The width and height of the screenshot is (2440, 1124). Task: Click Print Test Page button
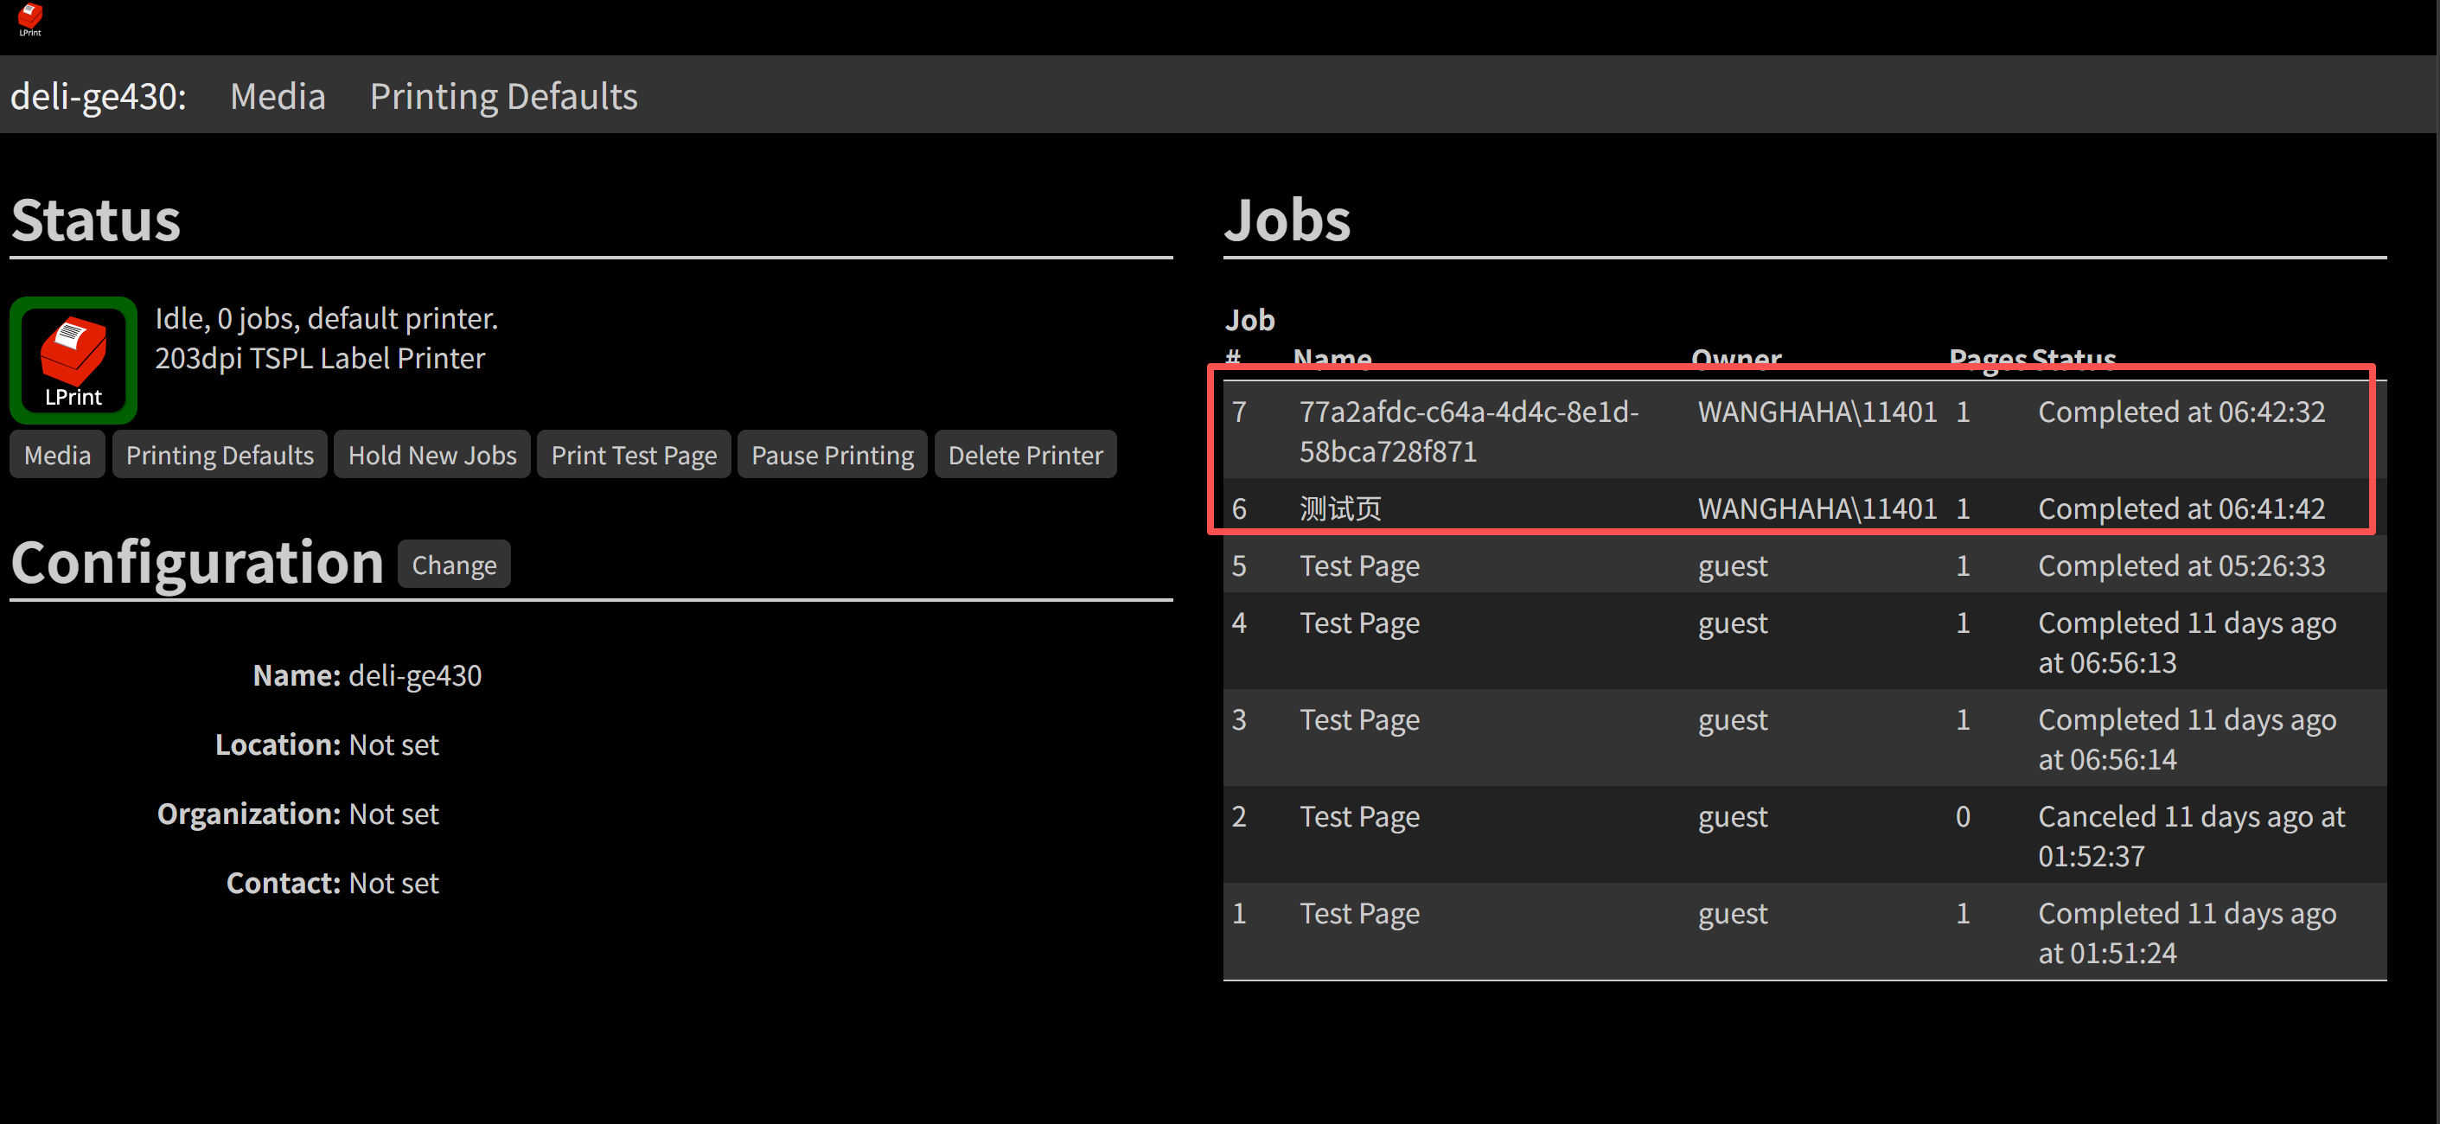coord(634,455)
